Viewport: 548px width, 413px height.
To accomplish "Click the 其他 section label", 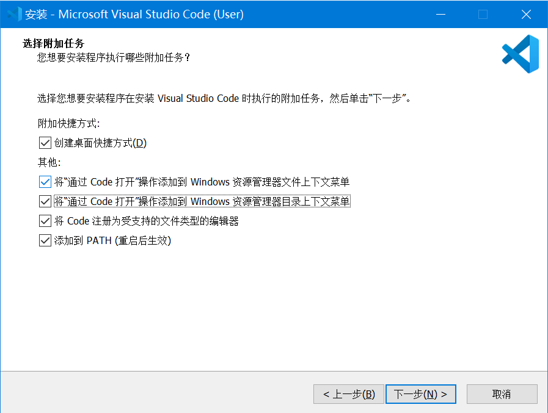I will pos(45,162).
